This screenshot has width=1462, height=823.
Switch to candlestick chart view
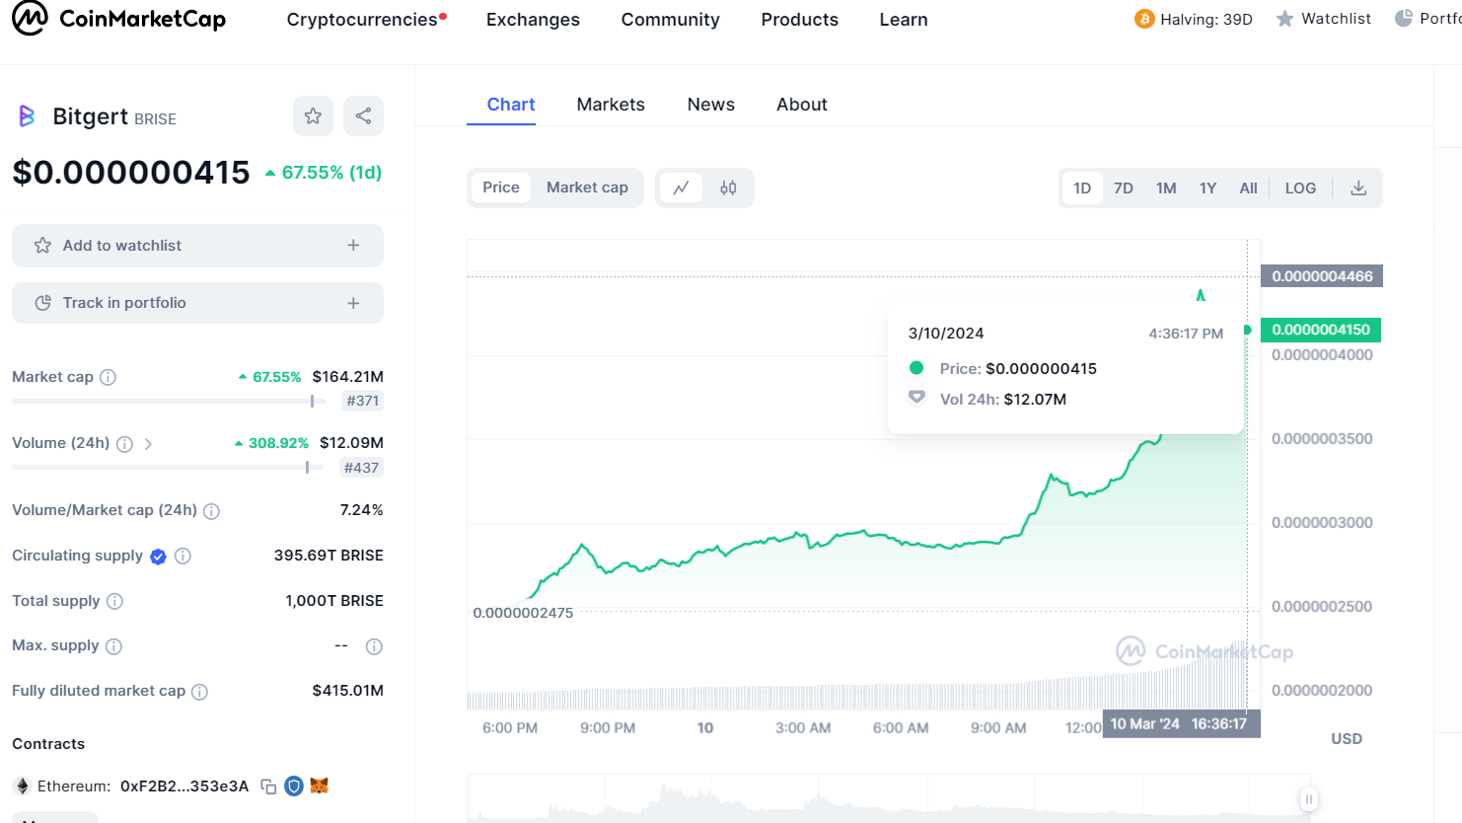tap(728, 187)
